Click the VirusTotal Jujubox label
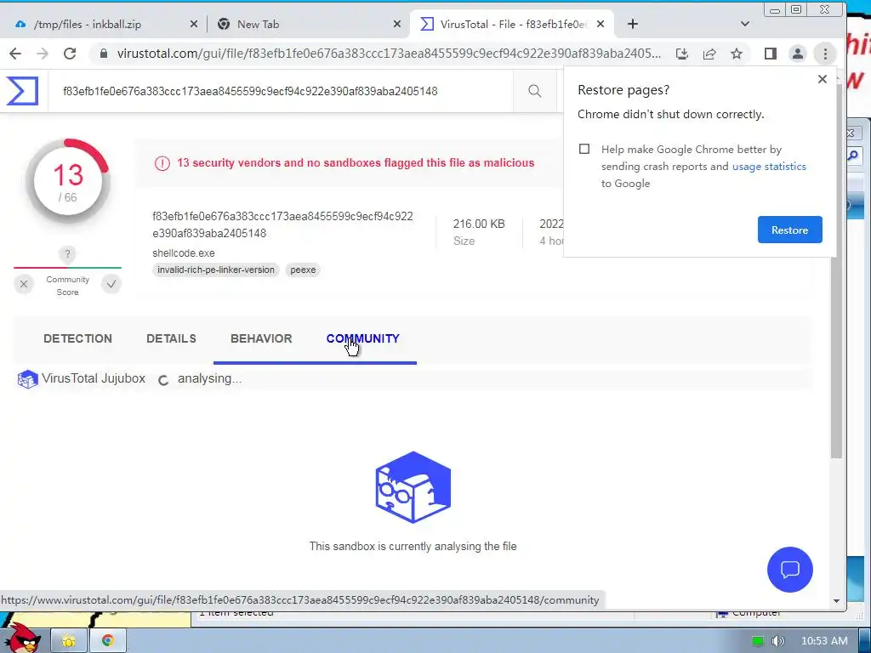Screen dimensions: 871x653 tap(94, 378)
